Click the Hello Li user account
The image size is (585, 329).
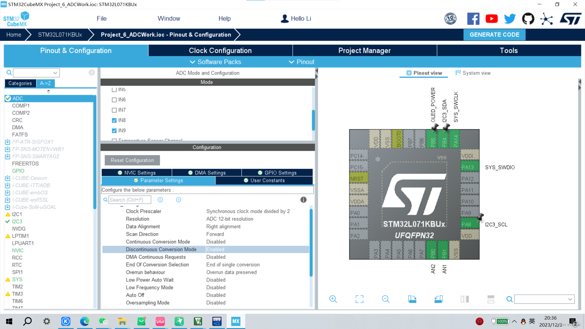(x=296, y=19)
